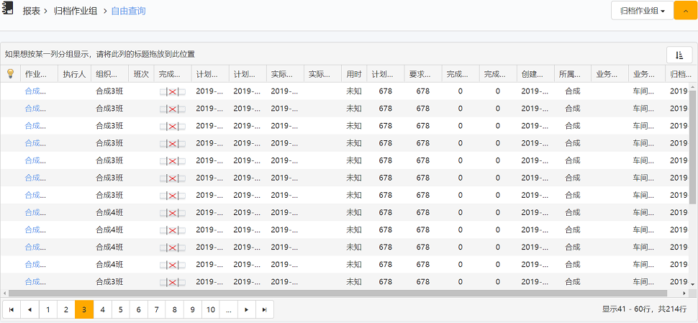The image size is (698, 323).
Task: Go to the previous page of results
Action: (30, 309)
